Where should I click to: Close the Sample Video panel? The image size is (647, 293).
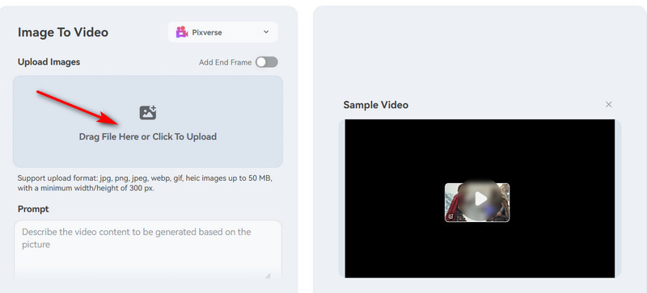coord(609,105)
